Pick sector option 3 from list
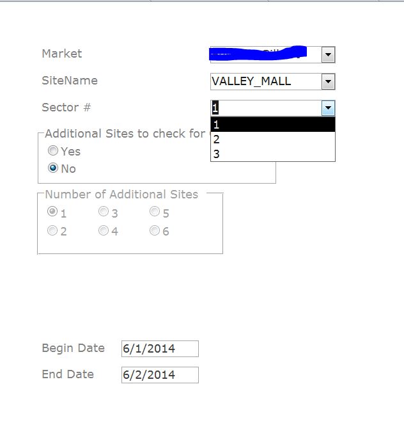The width and height of the screenshot is (404, 423). coord(272,154)
